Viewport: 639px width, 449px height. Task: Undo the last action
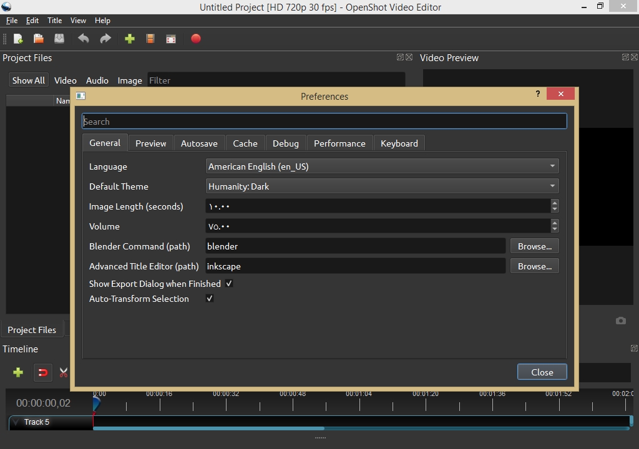click(x=83, y=38)
